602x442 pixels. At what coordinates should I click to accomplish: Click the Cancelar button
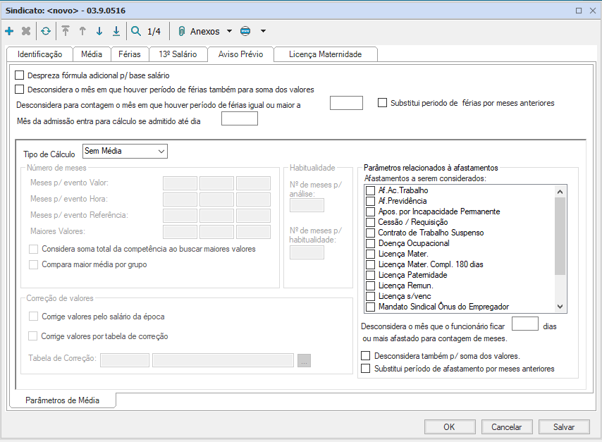tap(506, 426)
